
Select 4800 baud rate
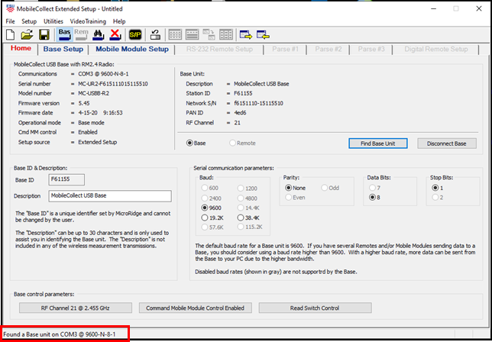tap(248, 198)
